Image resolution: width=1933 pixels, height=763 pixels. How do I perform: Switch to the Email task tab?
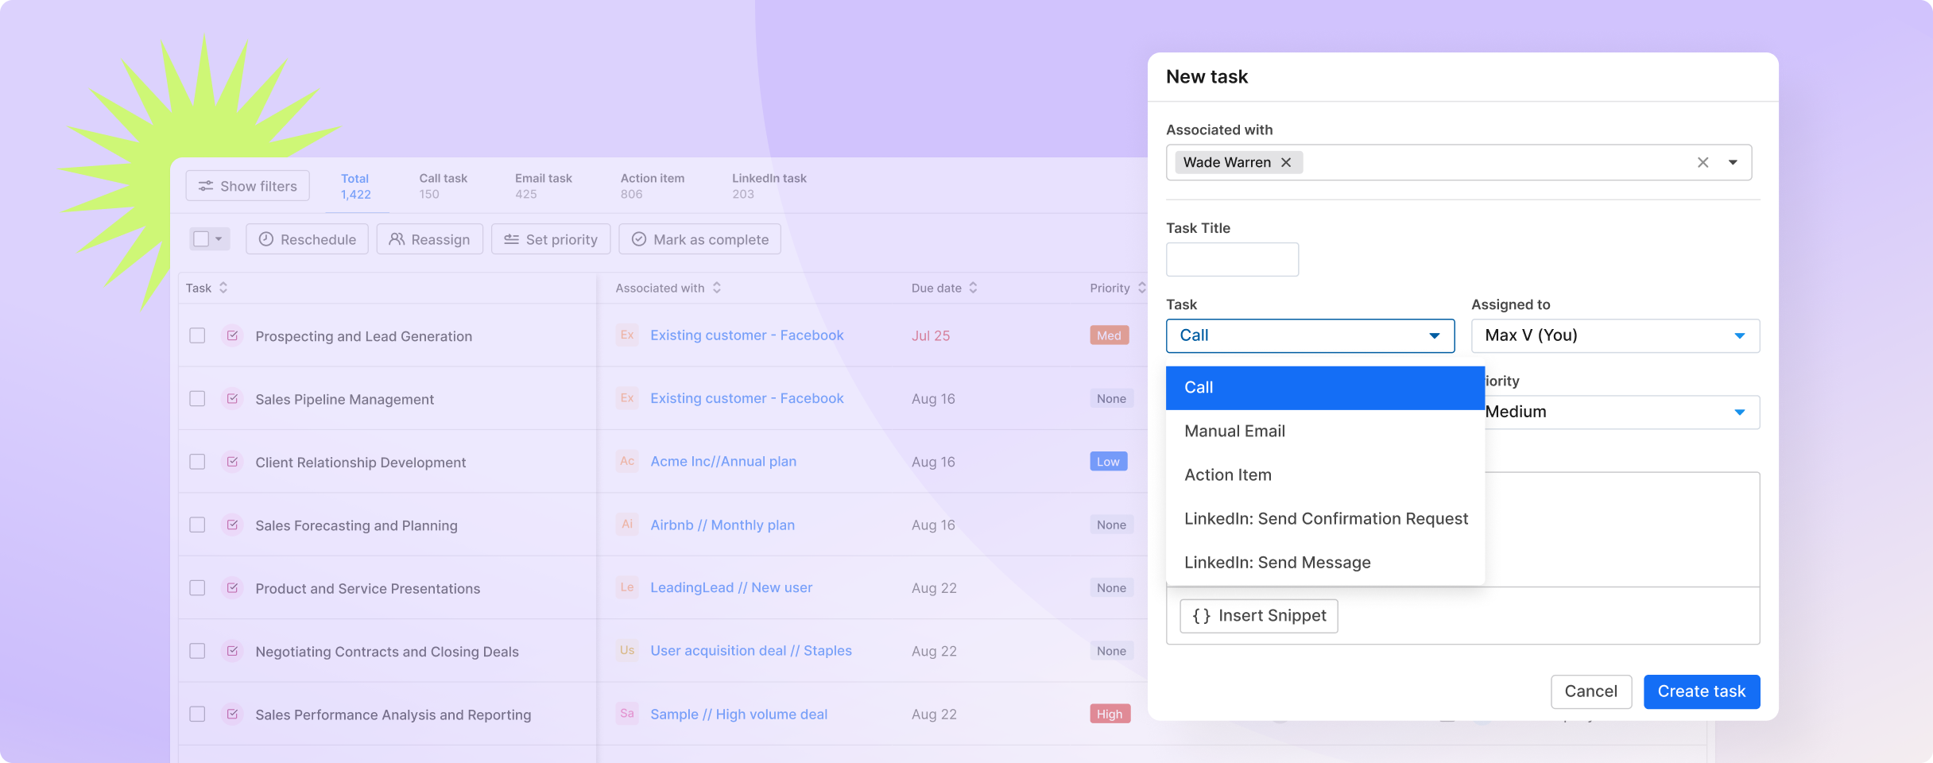[x=543, y=186]
